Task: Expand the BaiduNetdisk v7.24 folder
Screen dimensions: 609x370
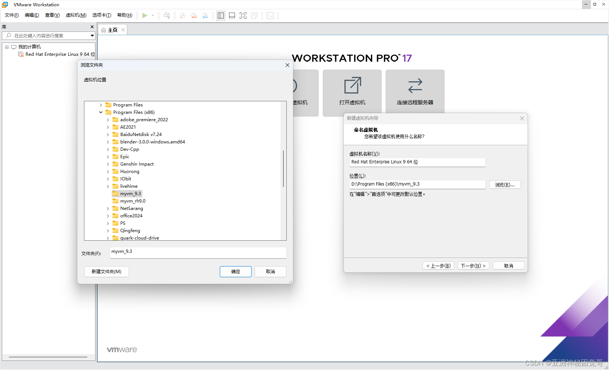Action: tap(108, 135)
